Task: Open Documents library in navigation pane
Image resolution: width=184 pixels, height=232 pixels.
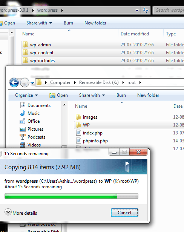Action: (39, 105)
